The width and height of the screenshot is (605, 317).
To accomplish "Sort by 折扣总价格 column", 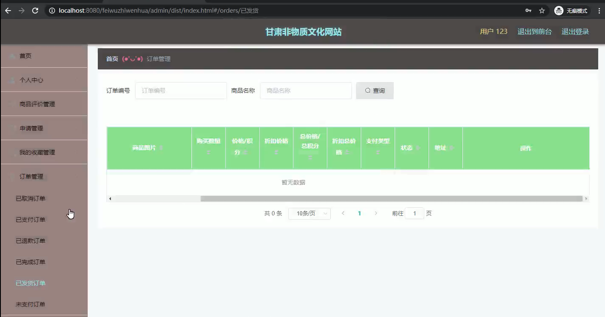I will [347, 152].
